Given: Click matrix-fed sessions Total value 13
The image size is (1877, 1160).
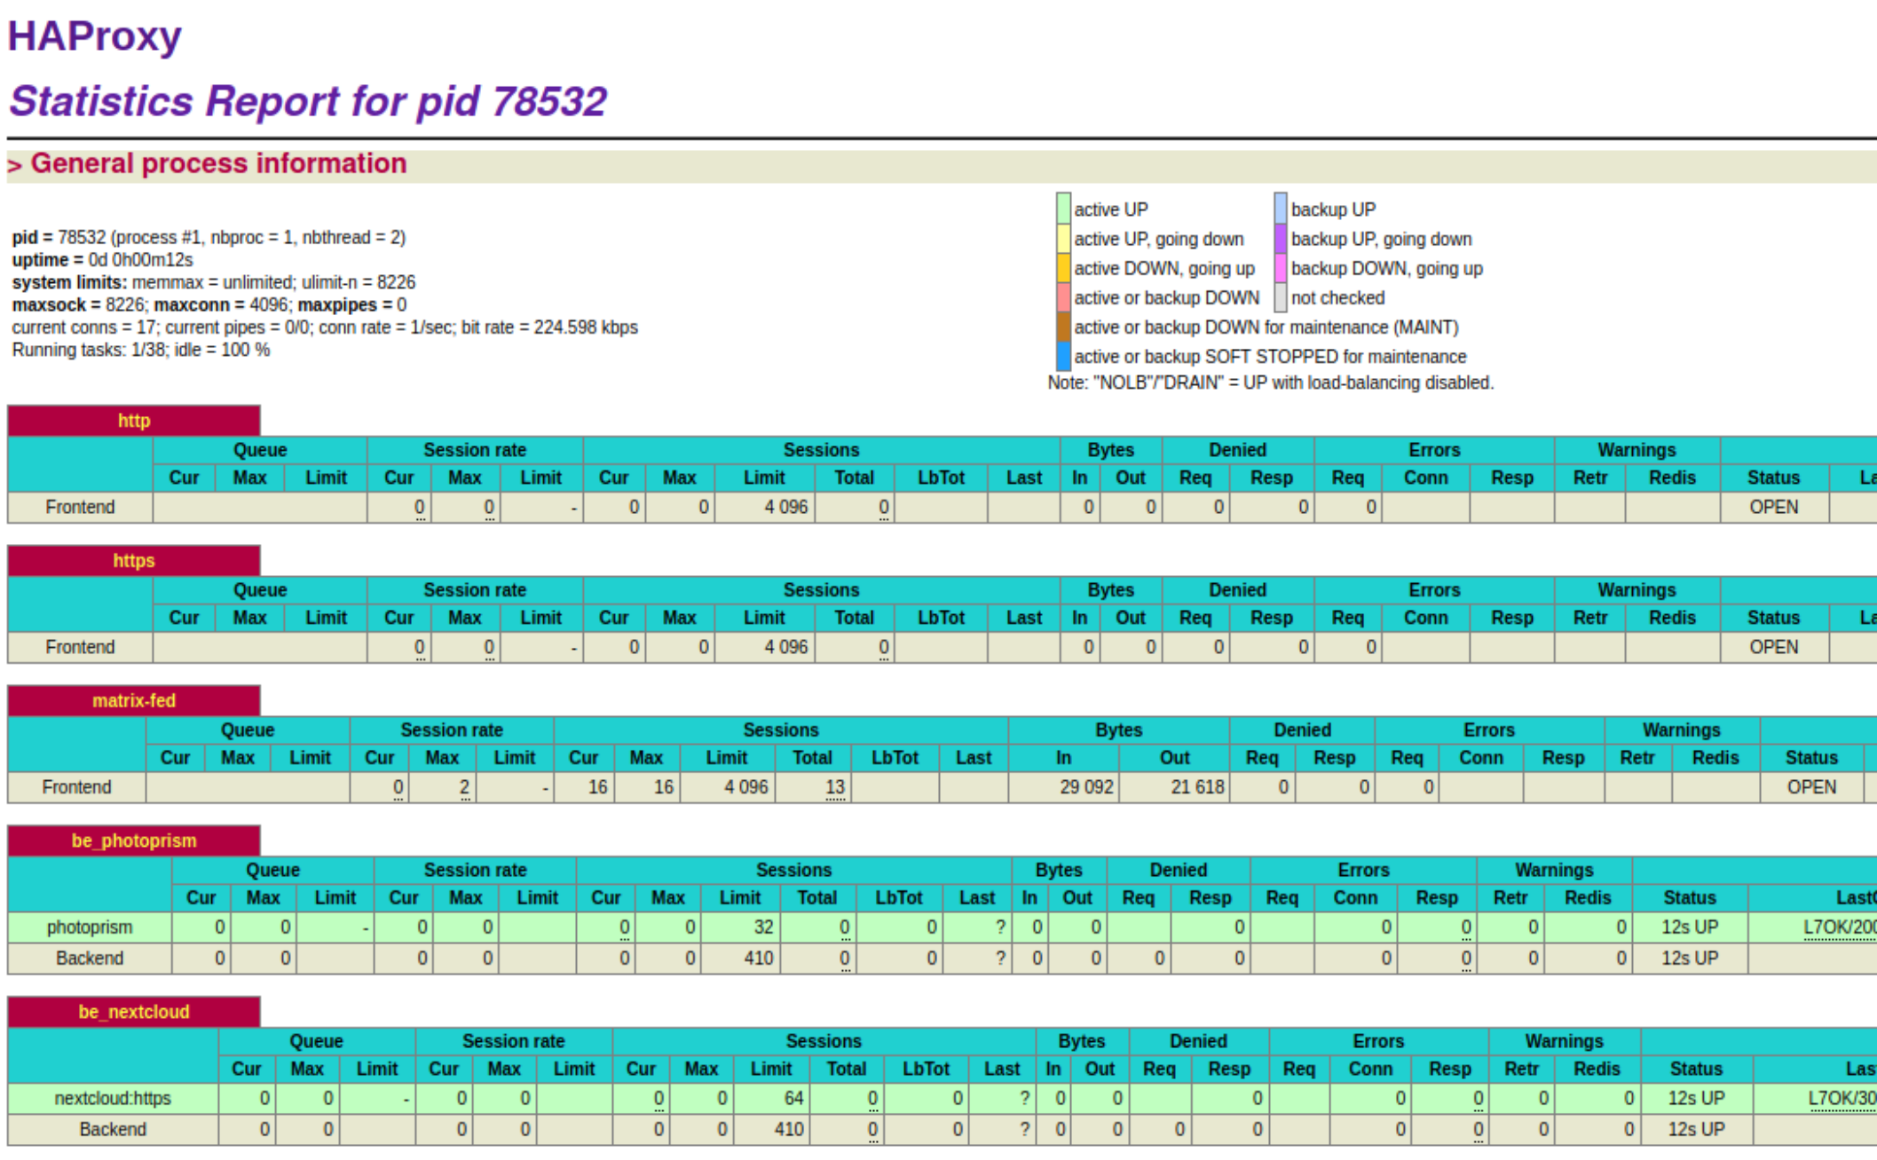Looking at the screenshot, I should click(835, 787).
